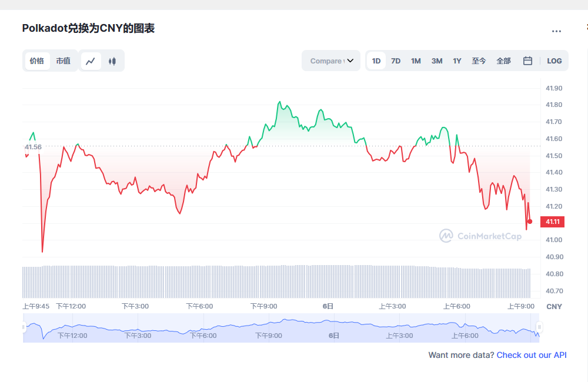
Task: Open the Compare dropdown
Action: click(330, 61)
